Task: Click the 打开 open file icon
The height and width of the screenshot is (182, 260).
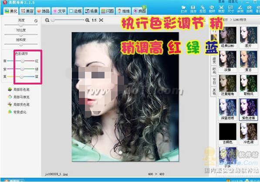Action: click(x=183, y=9)
